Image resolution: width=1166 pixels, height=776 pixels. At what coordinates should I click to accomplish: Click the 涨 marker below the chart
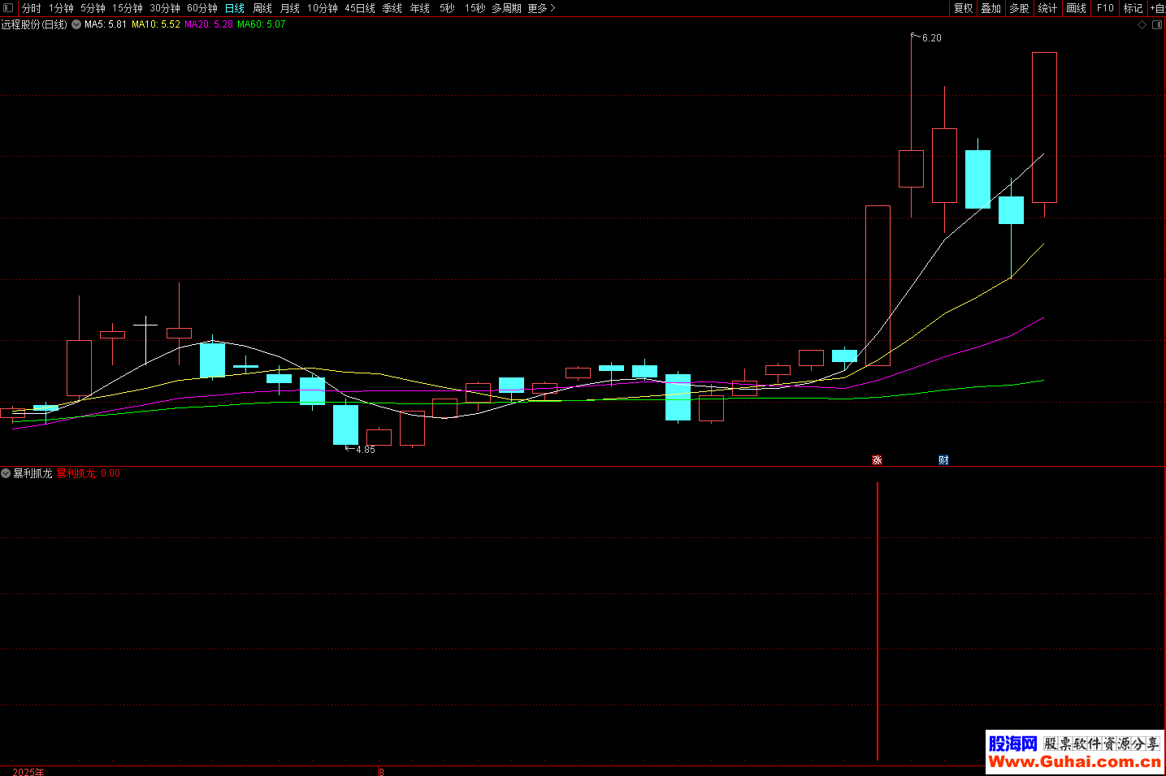(878, 460)
